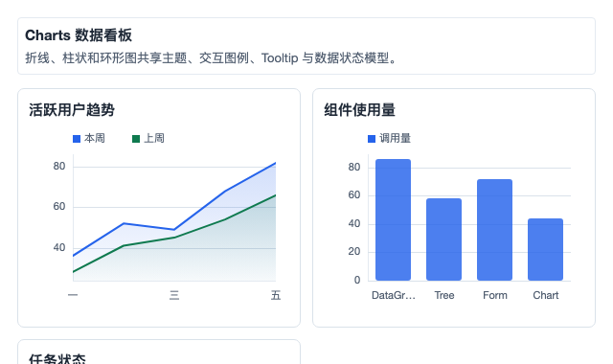Click the blue 调用量 legend color square
613x364 pixels.
coord(372,139)
